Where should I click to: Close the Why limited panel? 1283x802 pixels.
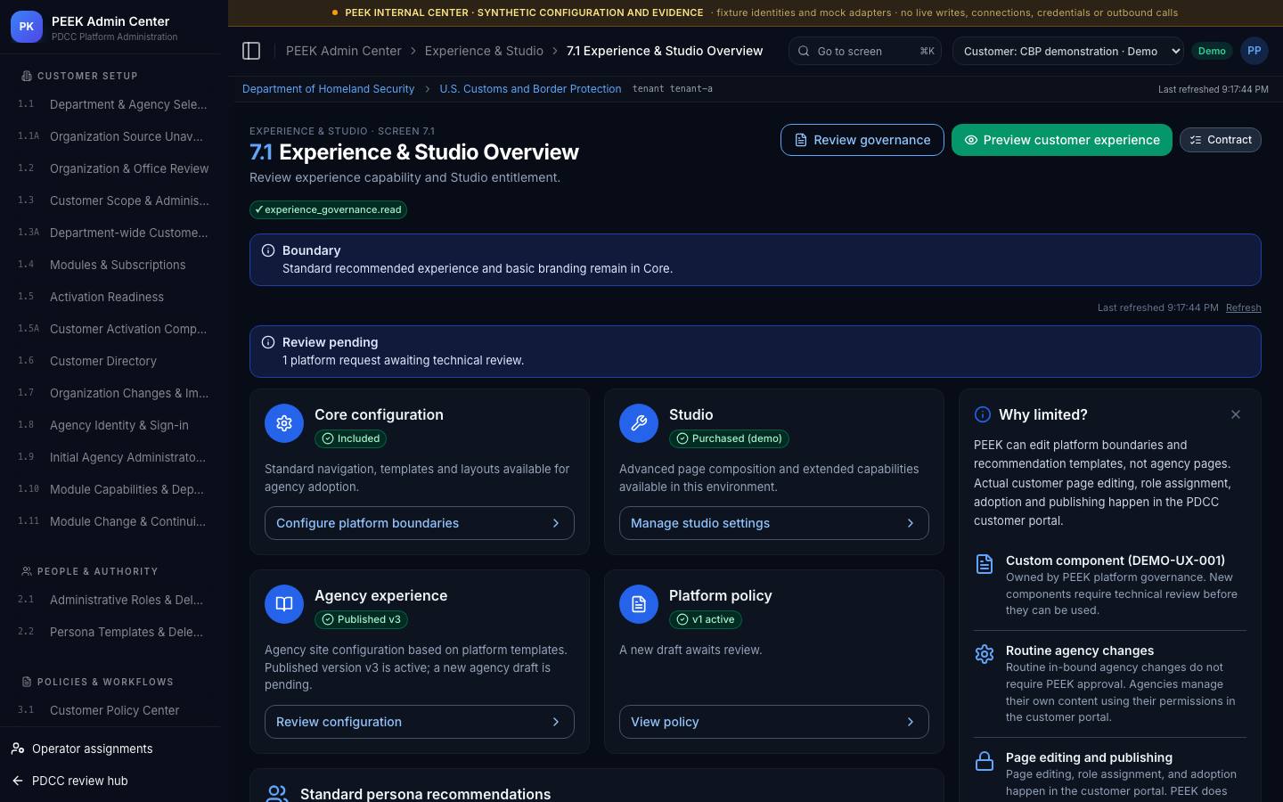tap(1236, 414)
